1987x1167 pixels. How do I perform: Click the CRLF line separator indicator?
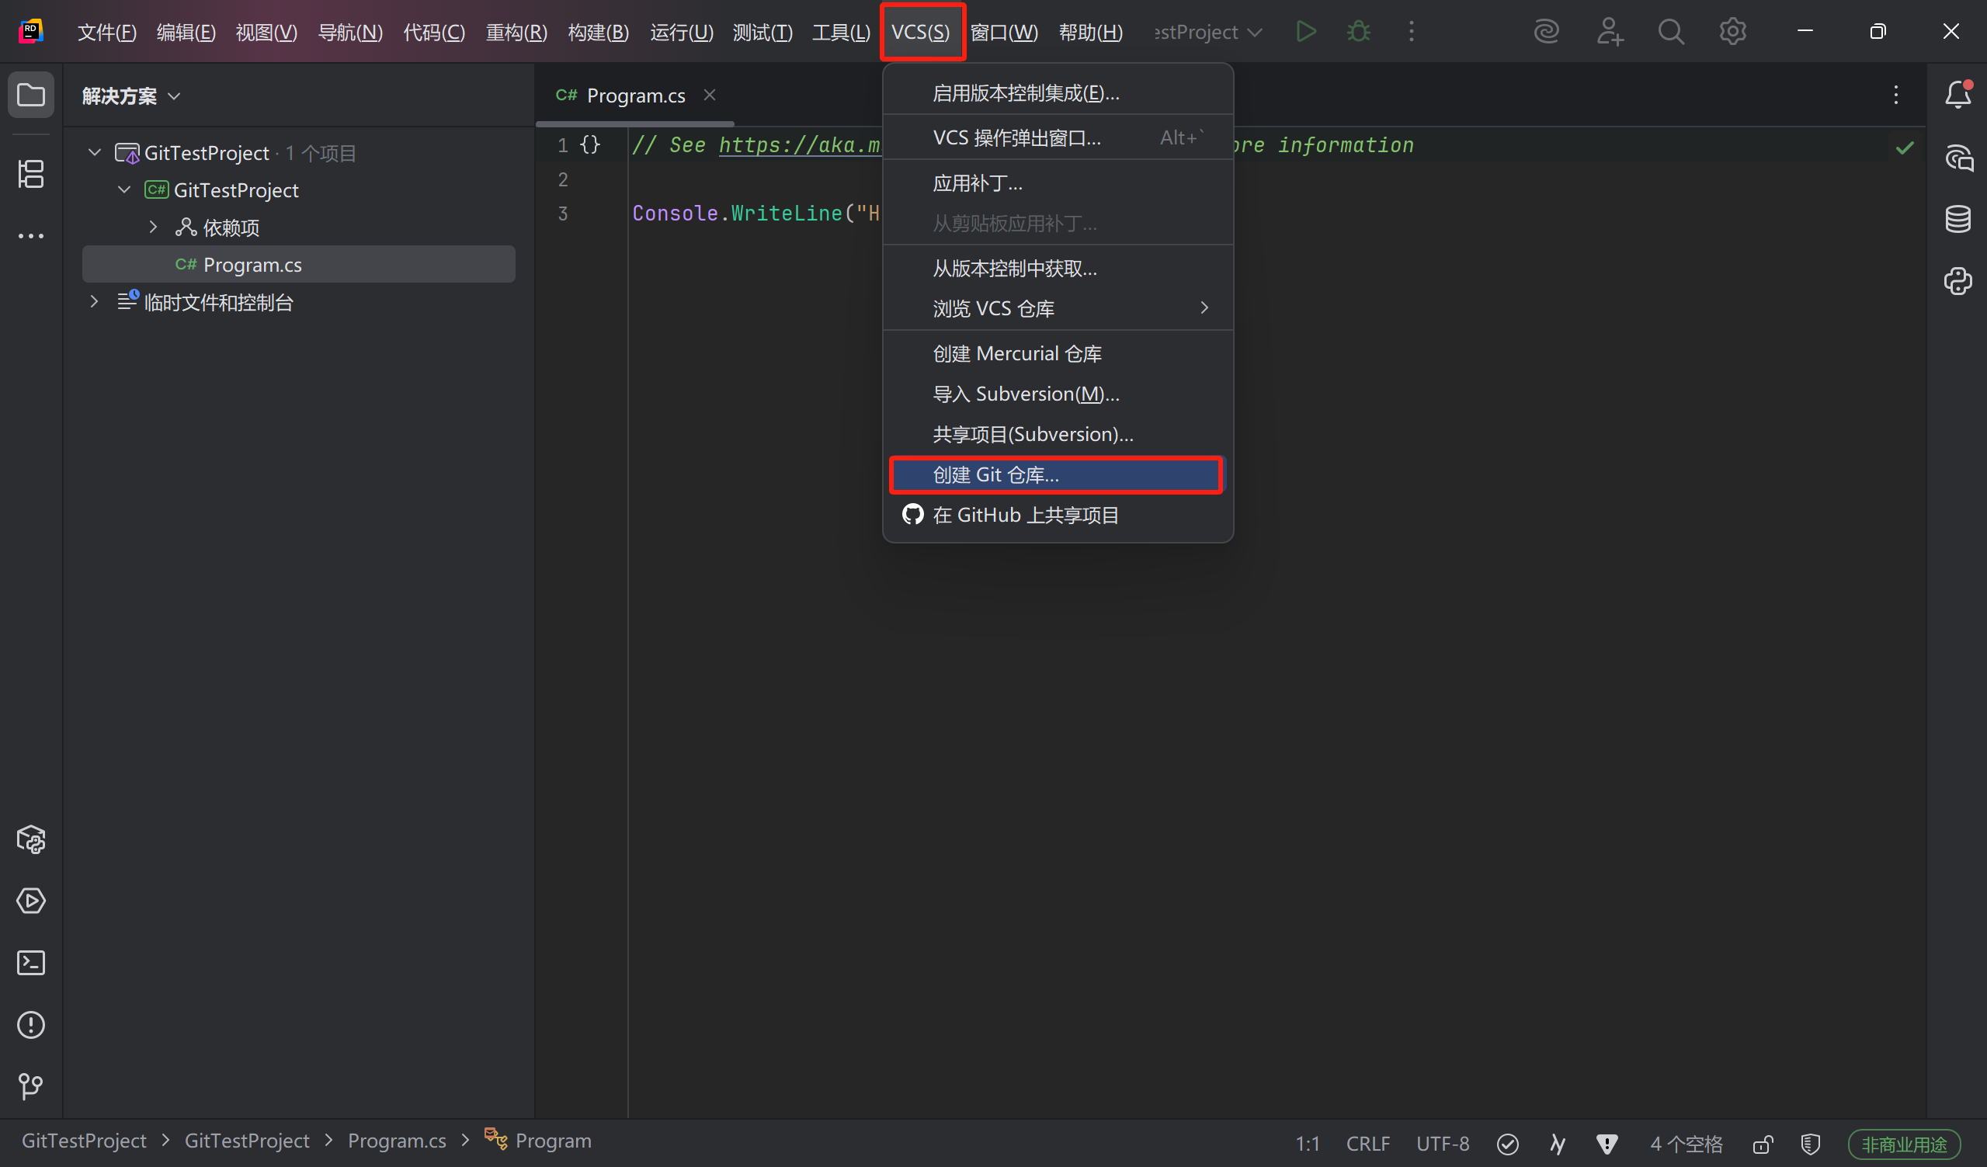pos(1367,1144)
